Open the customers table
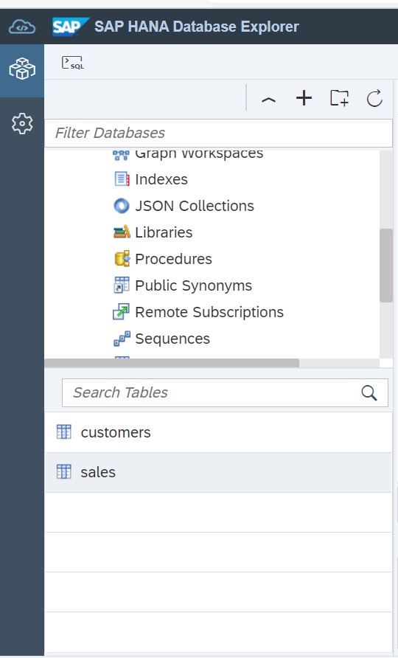 (x=218, y=432)
